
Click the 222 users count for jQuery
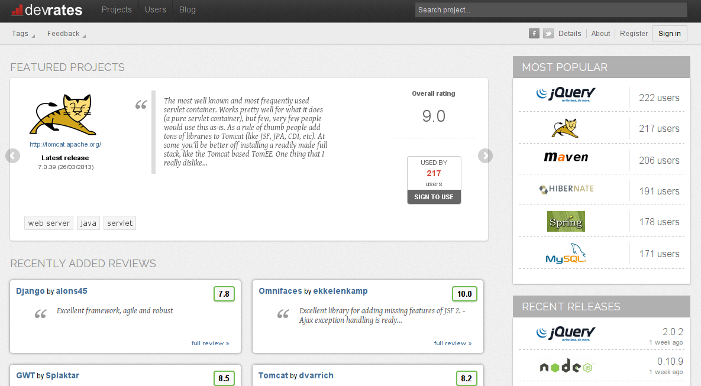(x=659, y=98)
